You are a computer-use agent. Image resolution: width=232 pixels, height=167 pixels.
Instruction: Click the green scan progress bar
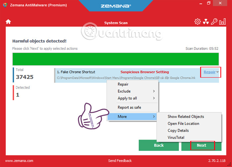pos(116,59)
